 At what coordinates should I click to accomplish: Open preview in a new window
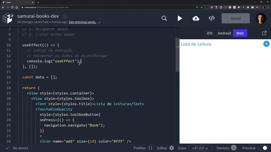point(264,33)
